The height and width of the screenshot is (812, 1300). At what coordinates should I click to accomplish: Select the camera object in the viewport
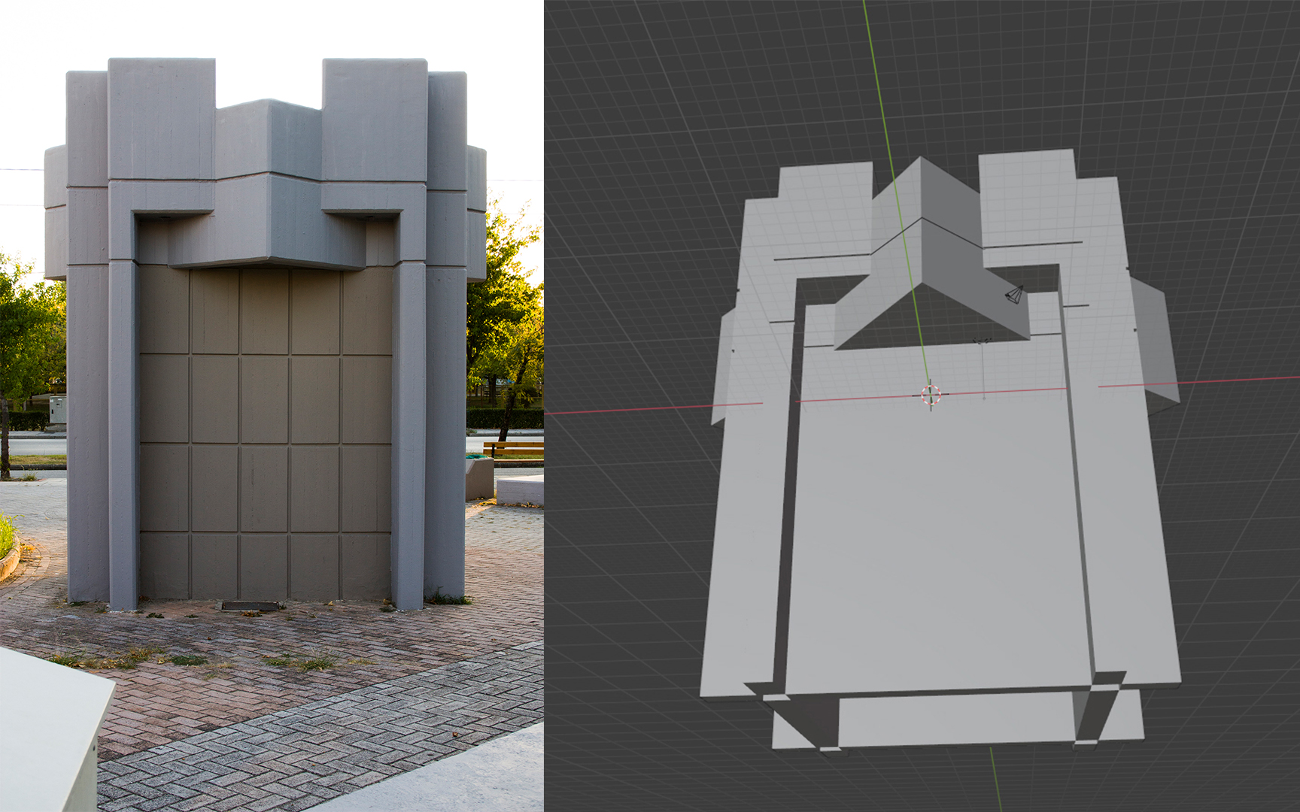click(x=1015, y=295)
